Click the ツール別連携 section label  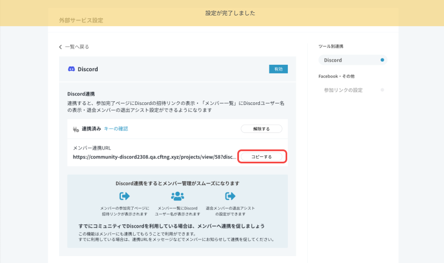(331, 47)
